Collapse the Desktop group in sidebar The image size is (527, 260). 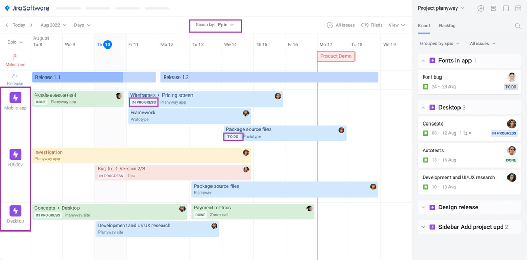coord(423,108)
